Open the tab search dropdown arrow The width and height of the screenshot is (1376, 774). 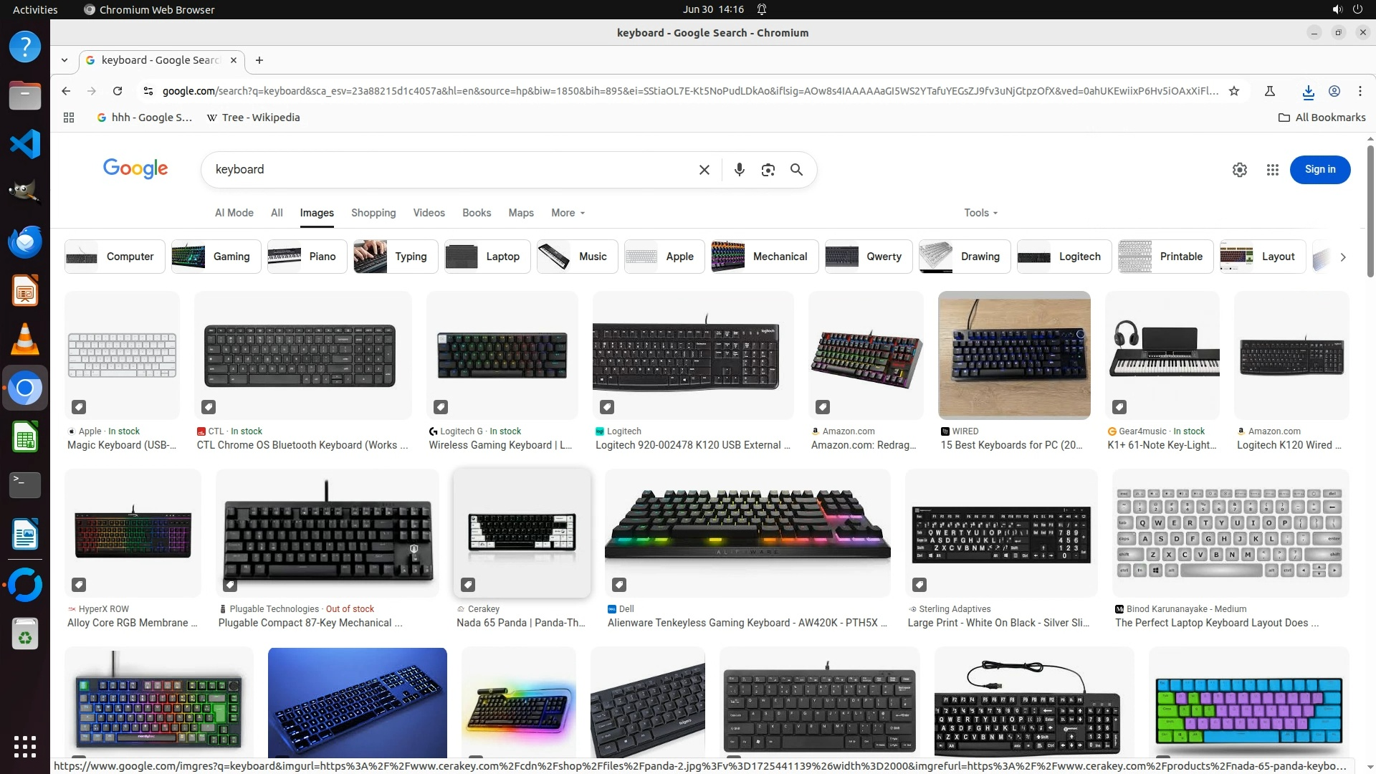64,60
